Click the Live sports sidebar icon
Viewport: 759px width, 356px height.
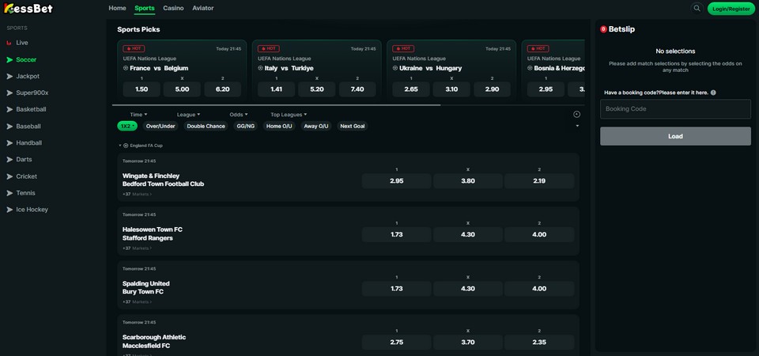pyautogui.click(x=9, y=43)
